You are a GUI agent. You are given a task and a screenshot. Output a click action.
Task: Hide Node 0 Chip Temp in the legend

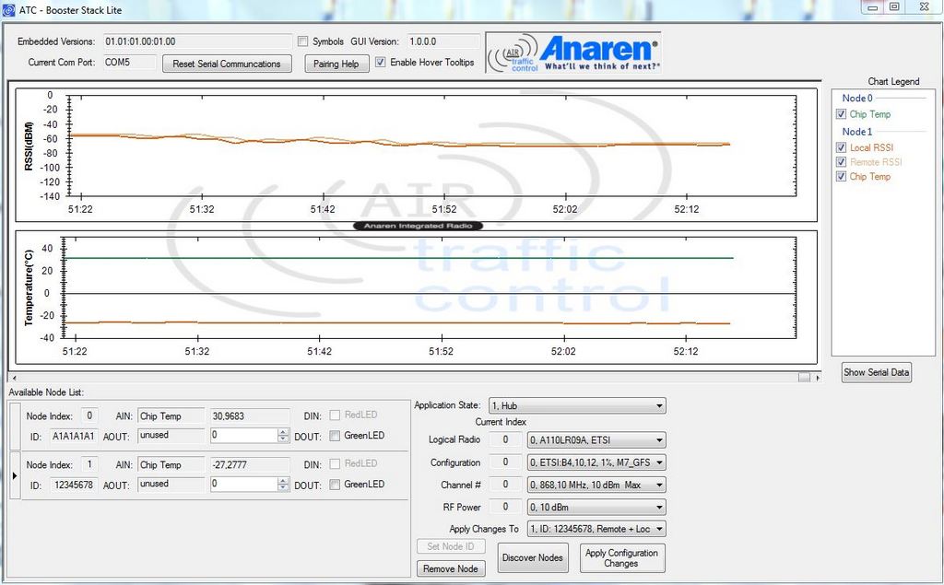tap(841, 114)
